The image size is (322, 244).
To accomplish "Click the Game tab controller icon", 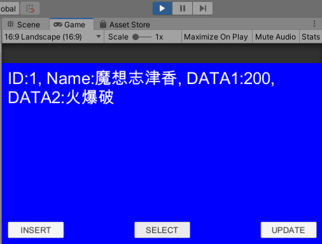I will pos(58,25).
